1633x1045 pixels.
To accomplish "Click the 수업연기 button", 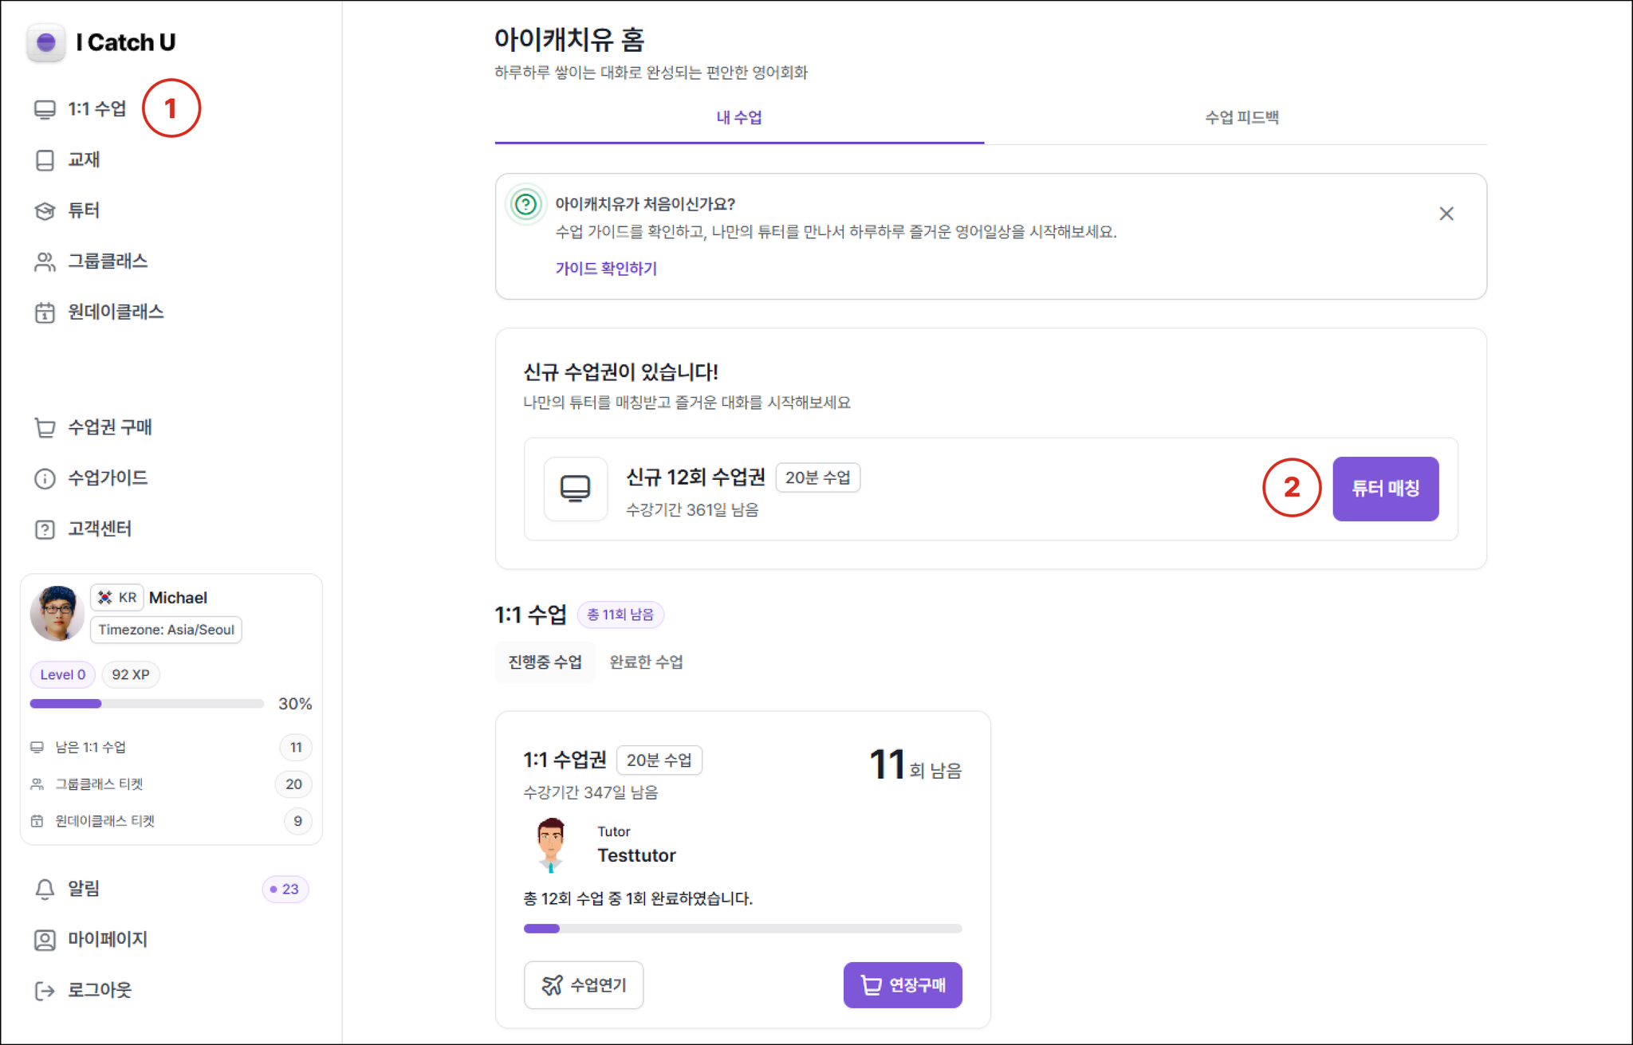I will tap(584, 985).
